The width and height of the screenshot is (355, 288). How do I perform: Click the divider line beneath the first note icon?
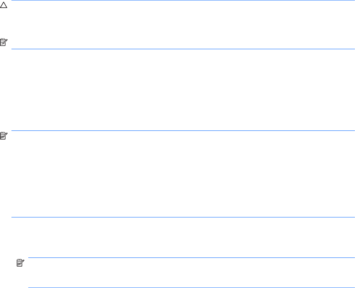[182, 49]
